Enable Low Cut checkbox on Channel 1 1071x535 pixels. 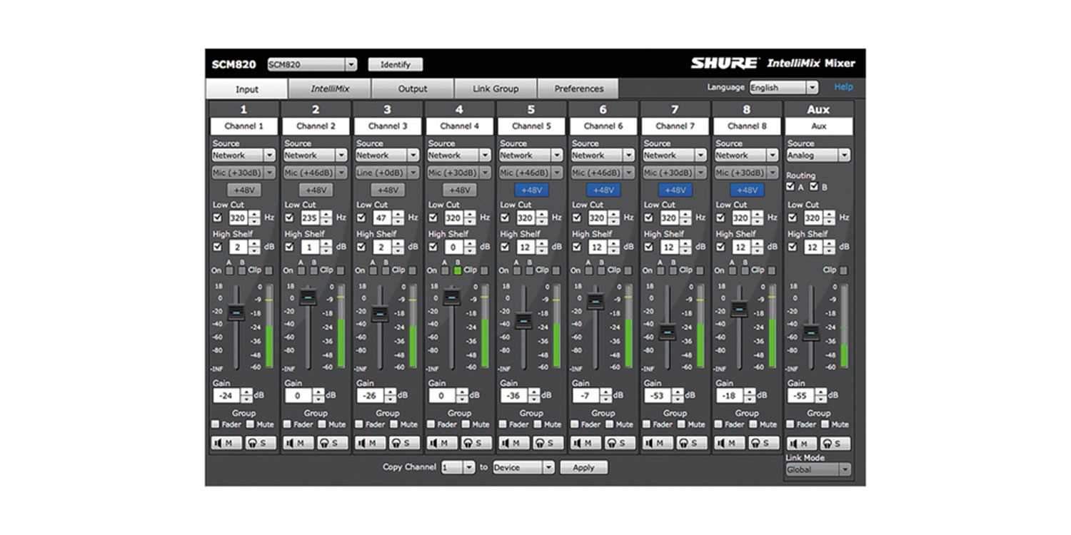218,218
